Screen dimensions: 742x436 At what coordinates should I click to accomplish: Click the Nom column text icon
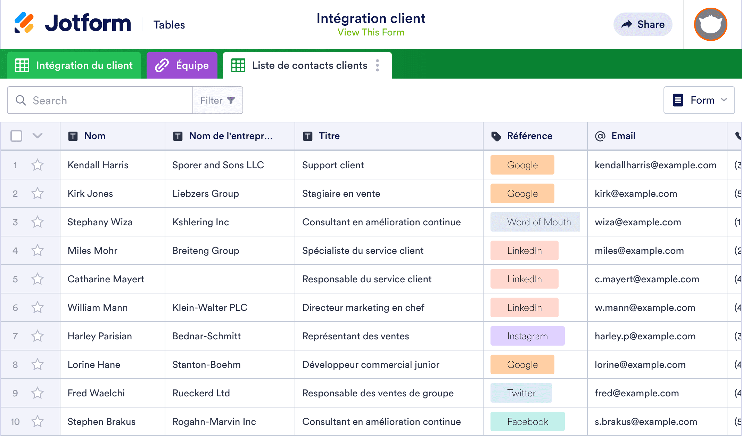click(x=73, y=136)
